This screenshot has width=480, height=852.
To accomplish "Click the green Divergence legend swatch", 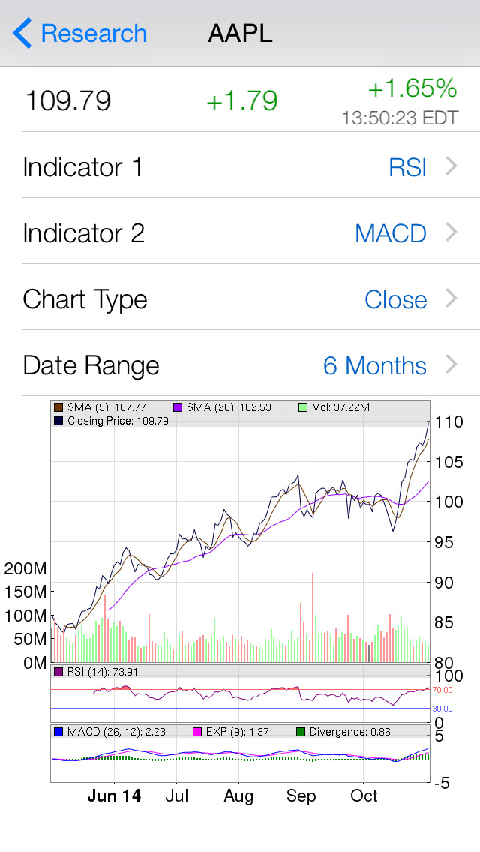I will click(300, 731).
